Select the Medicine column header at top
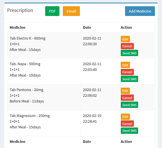 (18, 27)
